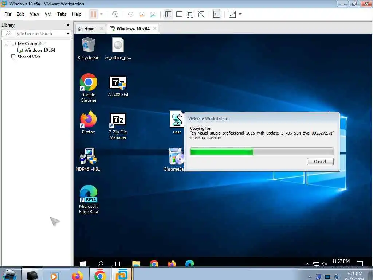373x280 pixels.
Task: Click the guest network tray icon
Action: click(316, 264)
